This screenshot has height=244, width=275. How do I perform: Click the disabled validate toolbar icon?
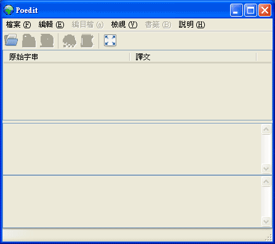[x=47, y=41]
